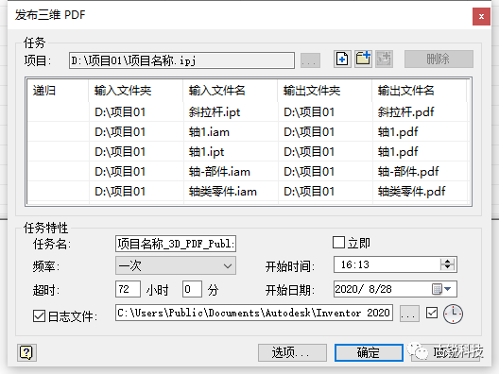
Task: Click the 输入文件夹 column header
Action: click(x=136, y=91)
